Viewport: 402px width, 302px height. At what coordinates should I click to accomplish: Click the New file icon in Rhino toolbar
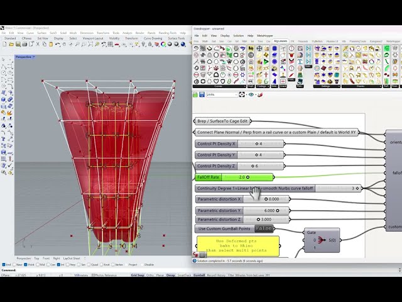(4, 44)
